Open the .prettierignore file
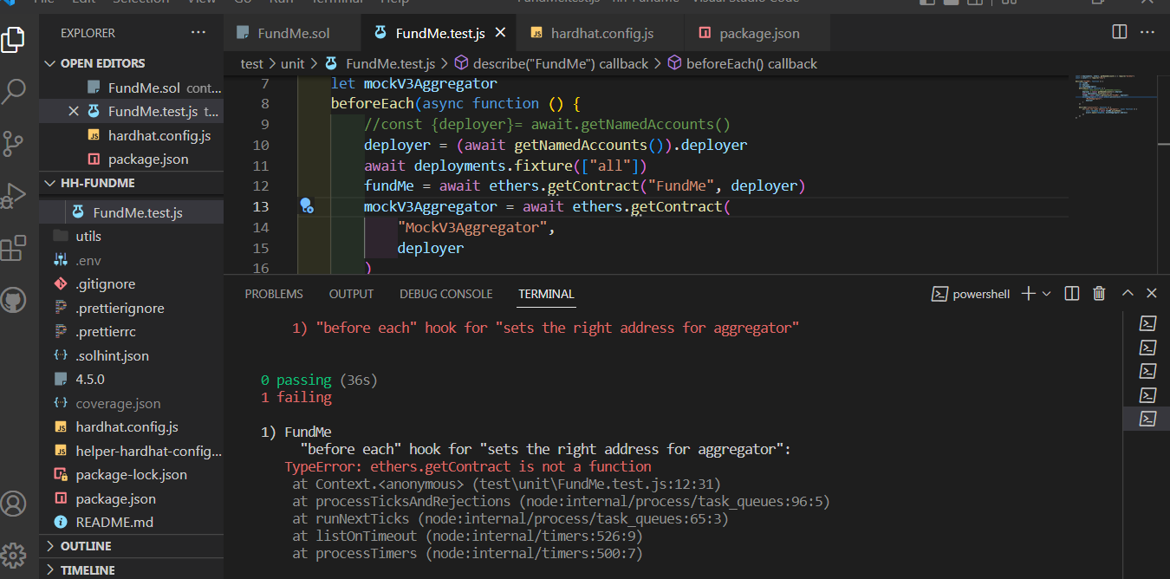Image resolution: width=1170 pixels, height=579 pixels. [131, 308]
